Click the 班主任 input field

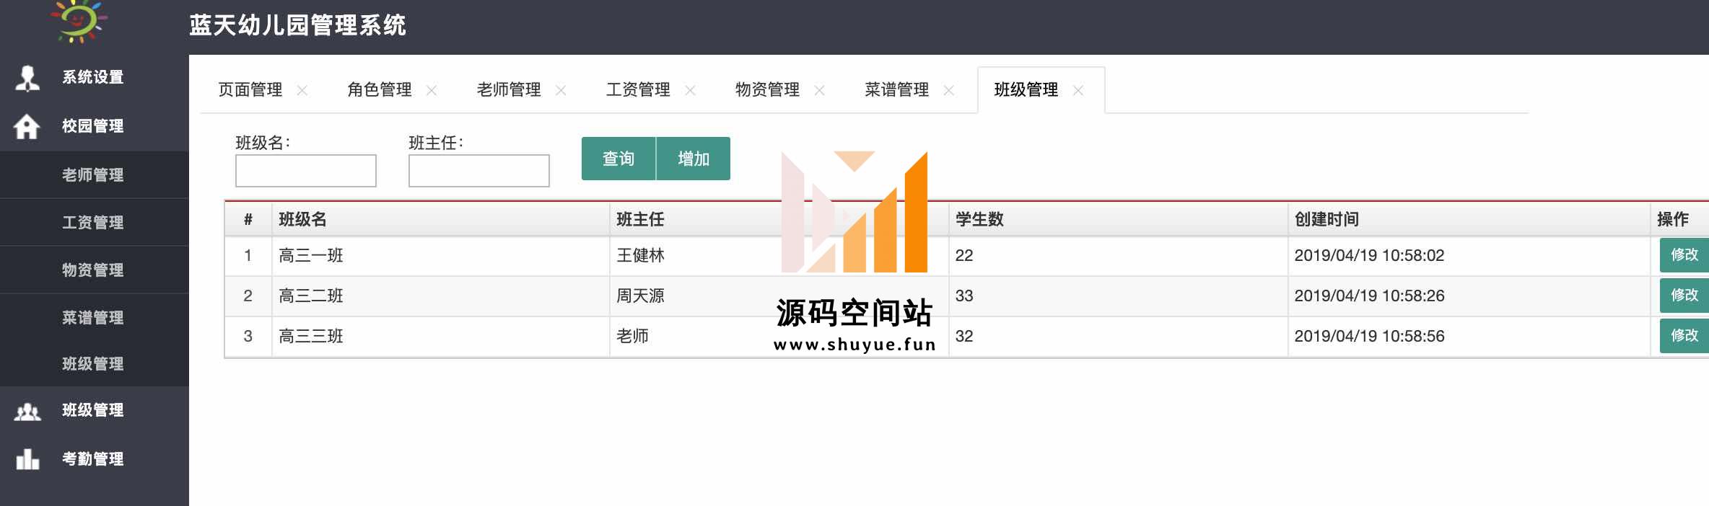click(x=479, y=171)
